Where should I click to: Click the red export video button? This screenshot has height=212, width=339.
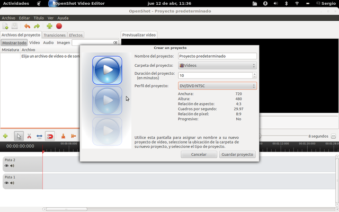pos(59,26)
